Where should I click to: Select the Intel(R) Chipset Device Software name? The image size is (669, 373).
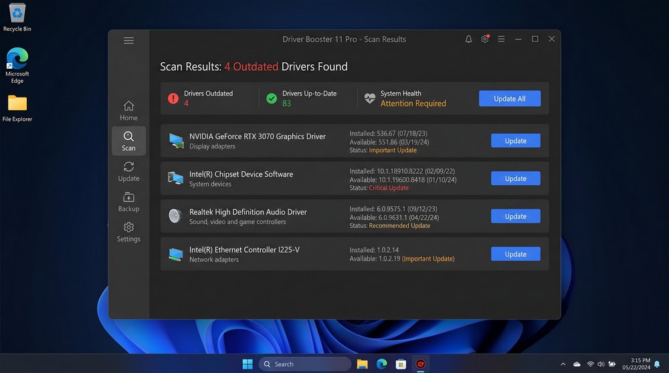(241, 174)
